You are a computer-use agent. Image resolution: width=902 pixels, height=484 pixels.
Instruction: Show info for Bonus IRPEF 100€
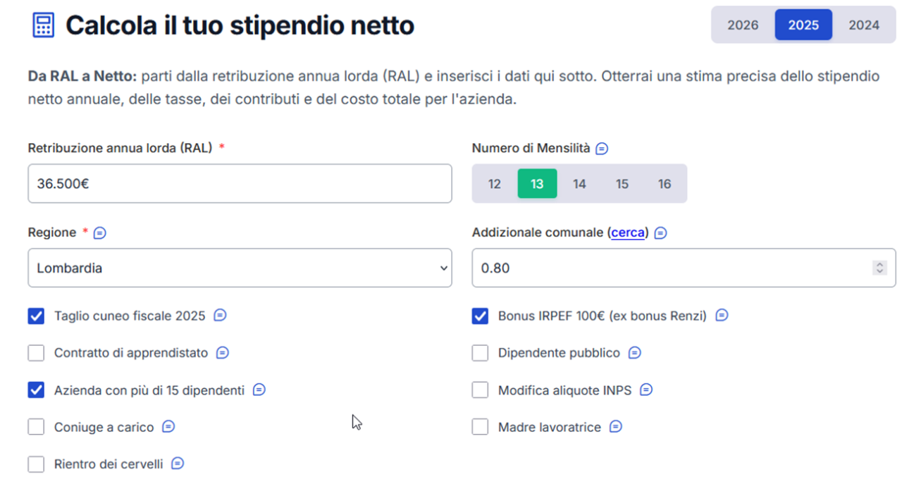722,316
